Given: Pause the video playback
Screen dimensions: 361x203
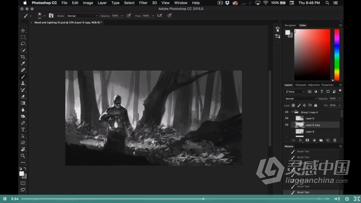Looking at the screenshot, I should (x=5, y=199).
